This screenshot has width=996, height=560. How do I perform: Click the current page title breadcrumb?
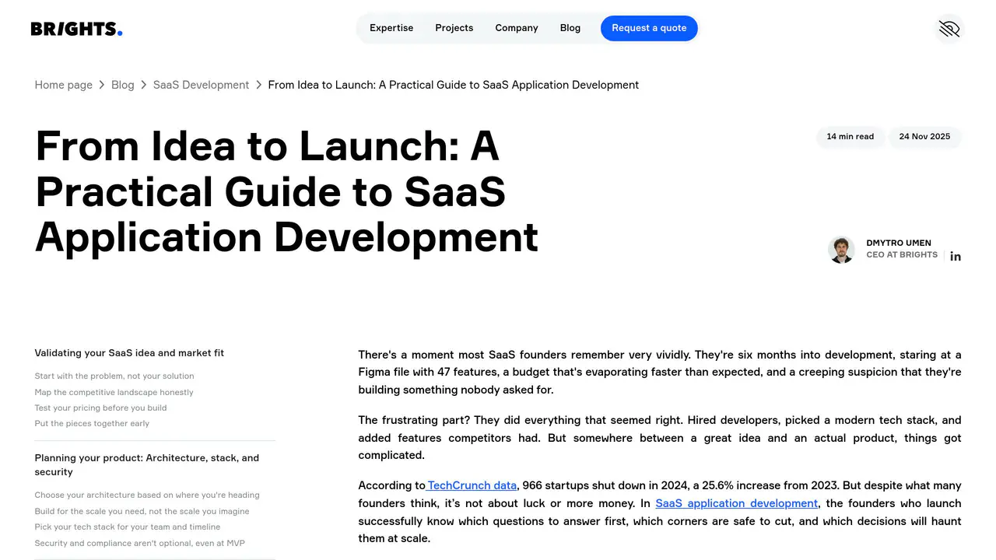coord(454,85)
